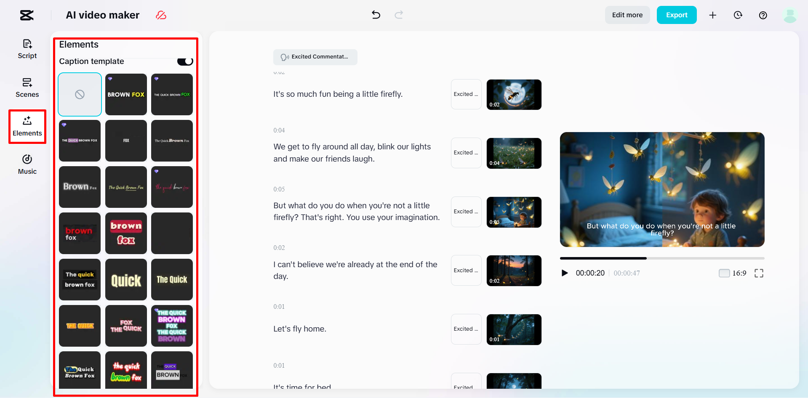Click the plus icon in top bar
The width and height of the screenshot is (808, 398).
coord(712,15)
